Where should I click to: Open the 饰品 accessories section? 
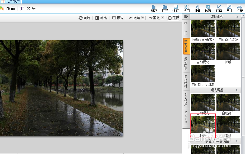[7, 8]
